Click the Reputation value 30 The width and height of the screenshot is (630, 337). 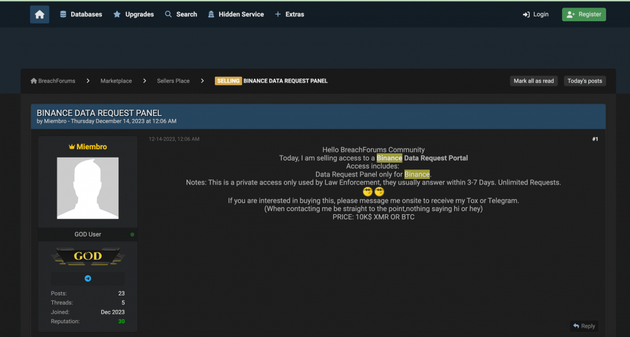122,321
